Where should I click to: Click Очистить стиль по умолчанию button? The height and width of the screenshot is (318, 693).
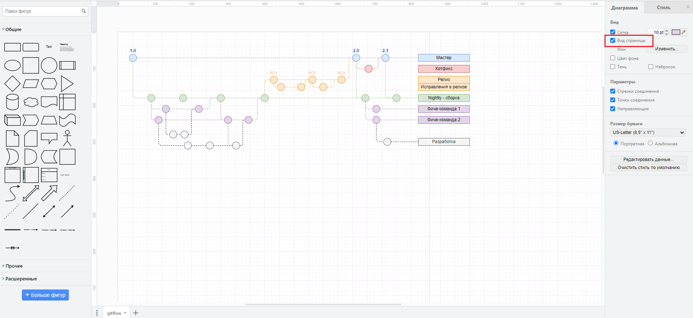pos(648,168)
